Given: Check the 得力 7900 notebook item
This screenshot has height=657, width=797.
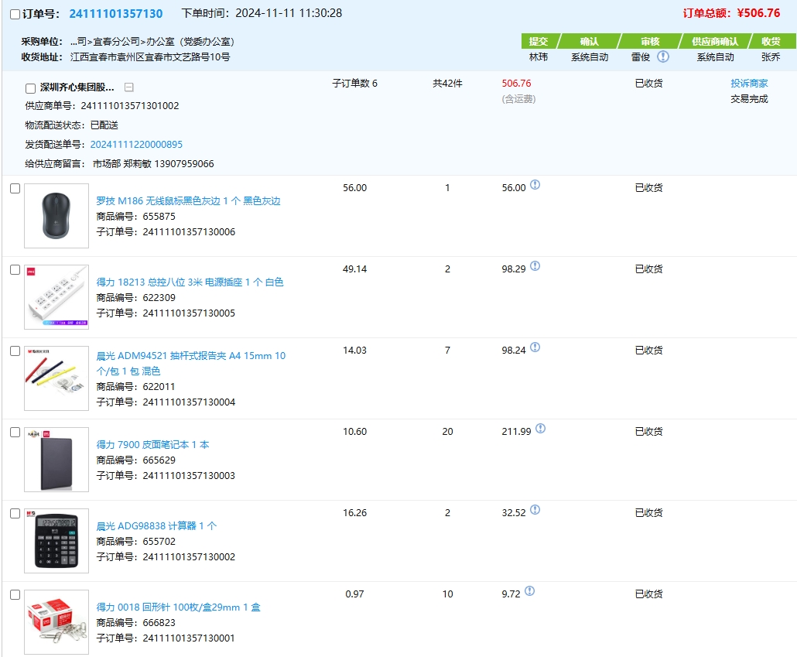Looking at the screenshot, I should tap(15, 433).
